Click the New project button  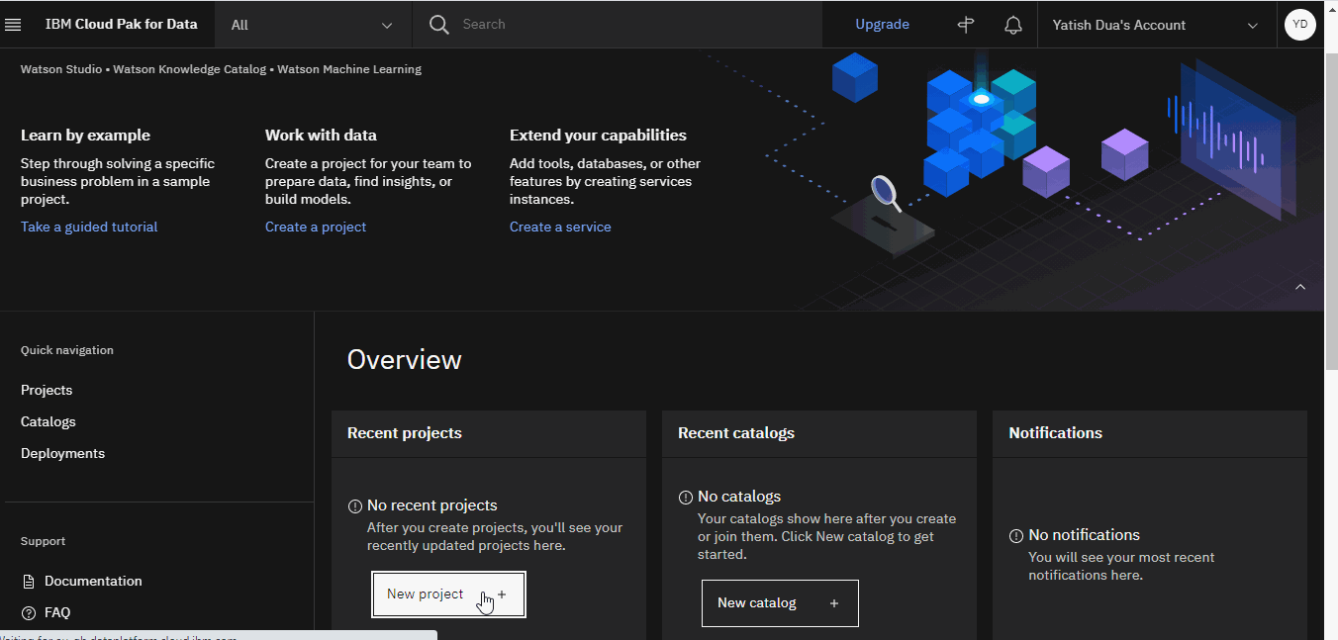448,594
